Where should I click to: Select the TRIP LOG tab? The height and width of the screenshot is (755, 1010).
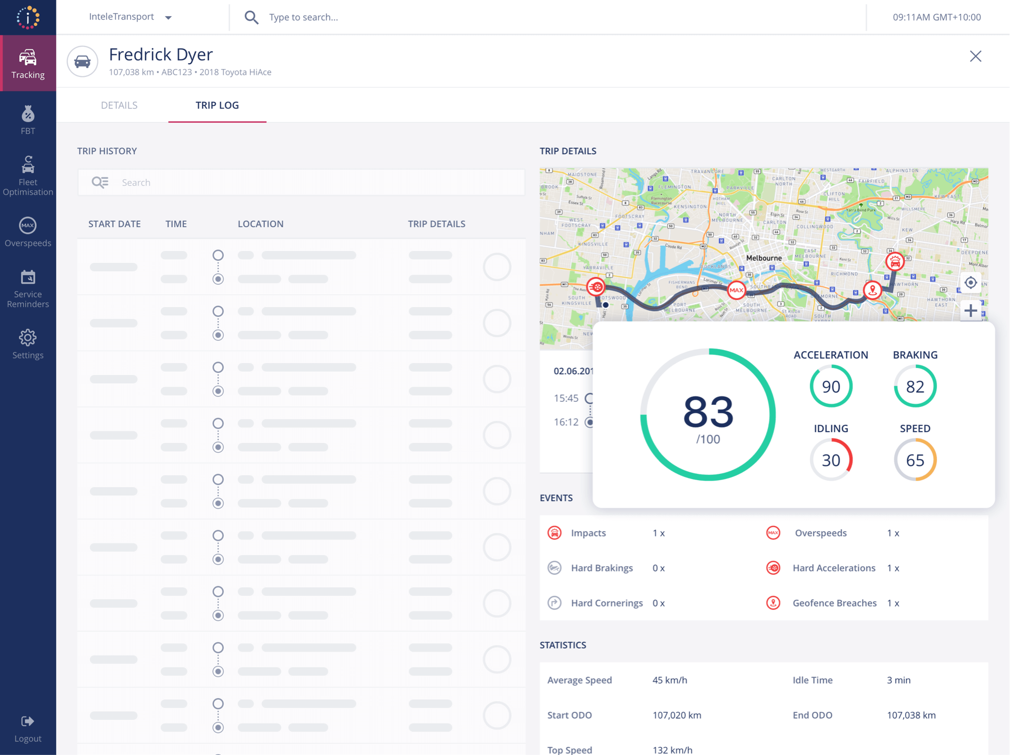tap(217, 105)
